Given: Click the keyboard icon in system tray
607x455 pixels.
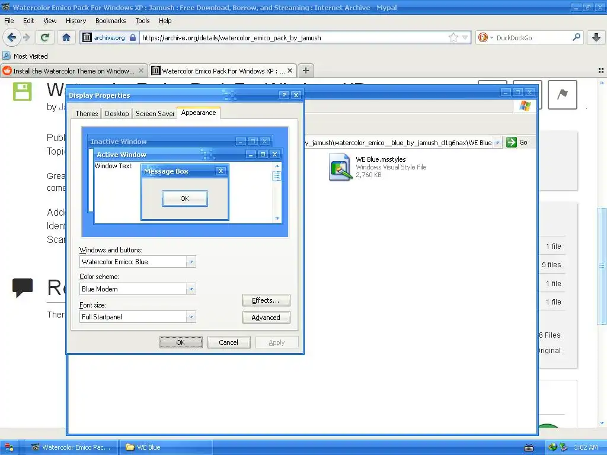Looking at the screenshot, I should pos(528,448).
